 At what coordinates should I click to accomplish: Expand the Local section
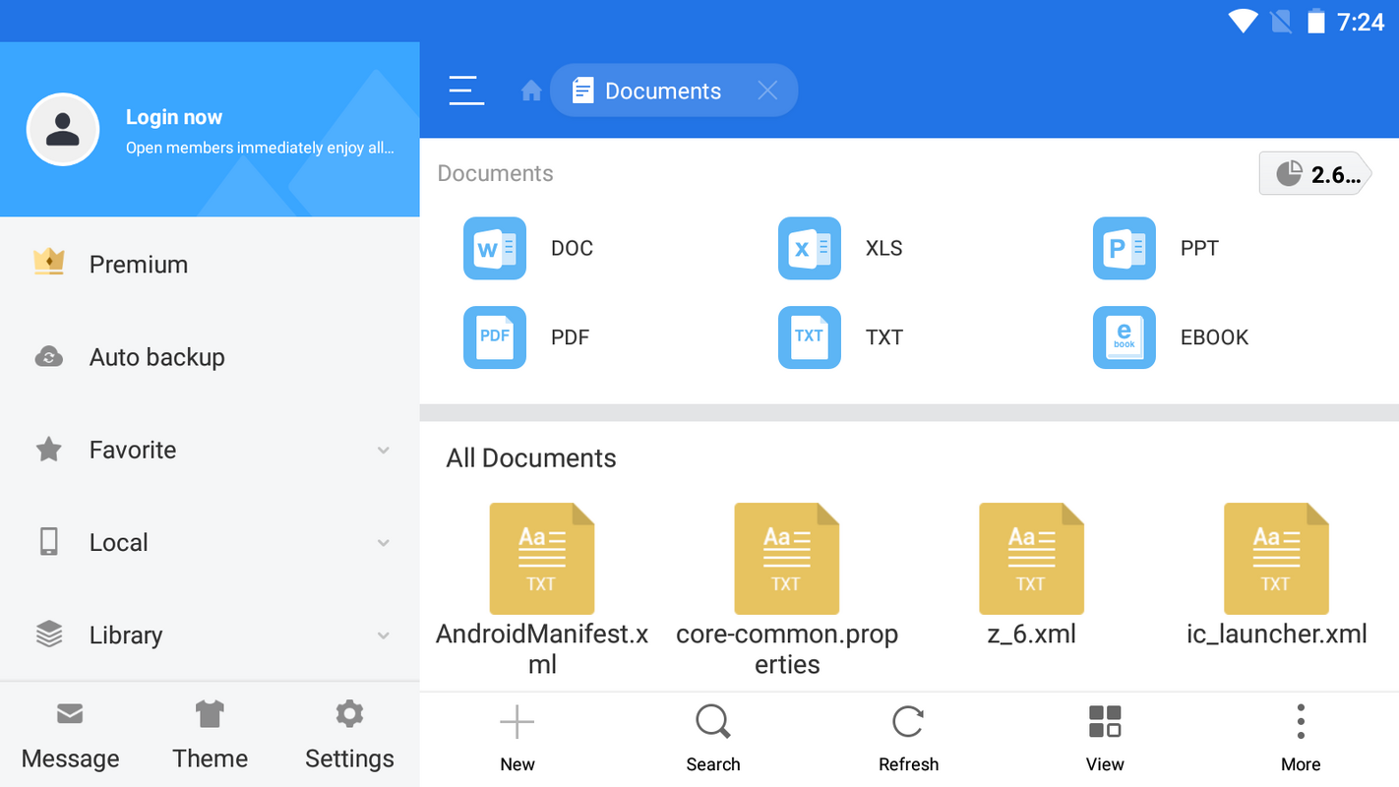point(384,542)
